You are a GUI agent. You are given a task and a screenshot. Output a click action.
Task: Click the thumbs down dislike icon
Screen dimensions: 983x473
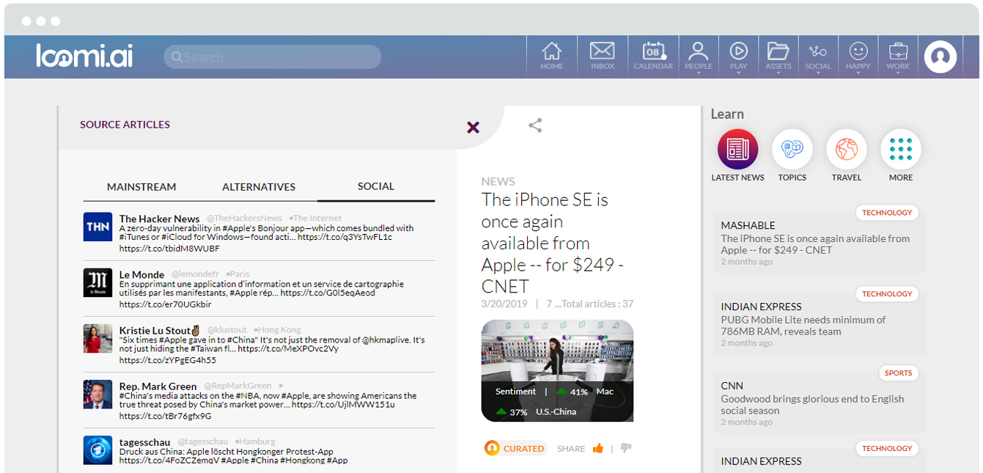click(x=625, y=449)
